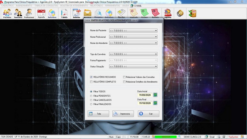Viewport: 247px width, 139px height.
Task: Click the Sair button
Action: (149, 114)
